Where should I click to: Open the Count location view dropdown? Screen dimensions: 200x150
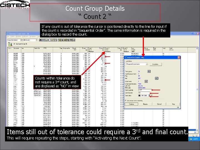(x=21, y=40)
